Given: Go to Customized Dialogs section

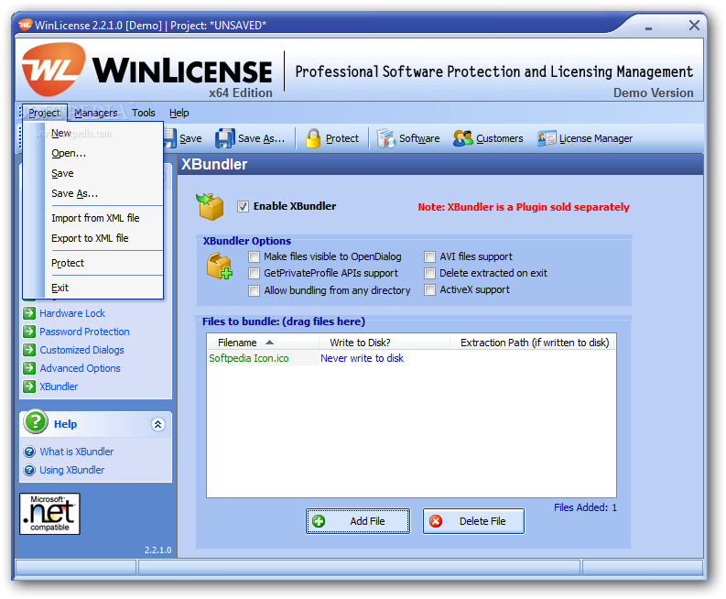Looking at the screenshot, I should coord(82,350).
